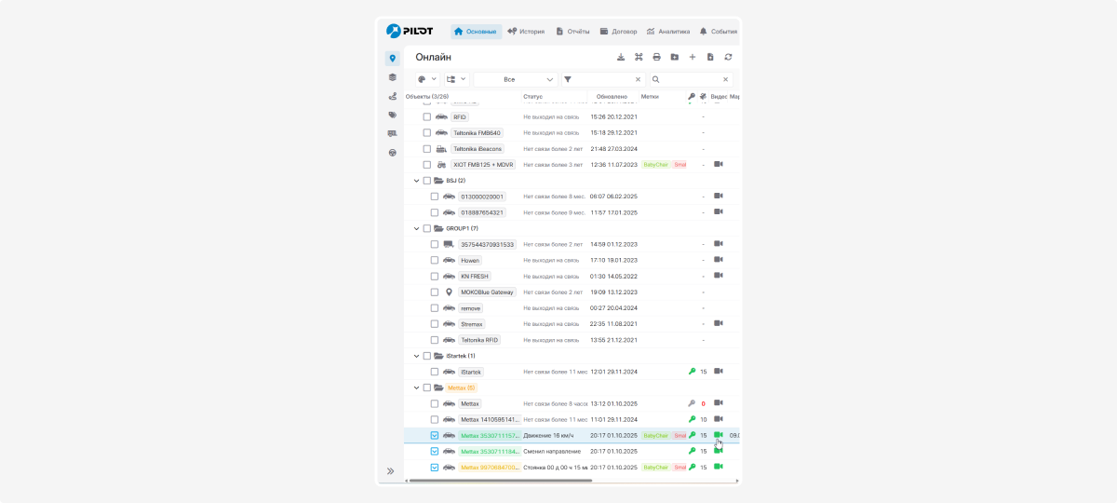This screenshot has height=503, width=1117.
Task: Click video camera icon for Howen row
Action: 718,260
